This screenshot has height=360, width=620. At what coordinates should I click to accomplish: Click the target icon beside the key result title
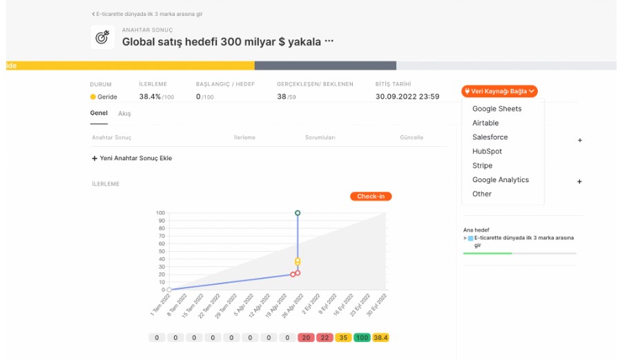(102, 37)
